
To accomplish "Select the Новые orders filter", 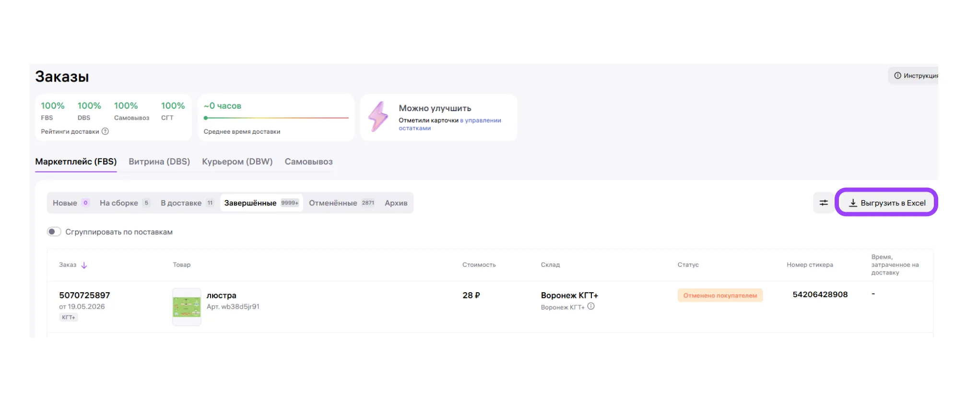I will [71, 203].
